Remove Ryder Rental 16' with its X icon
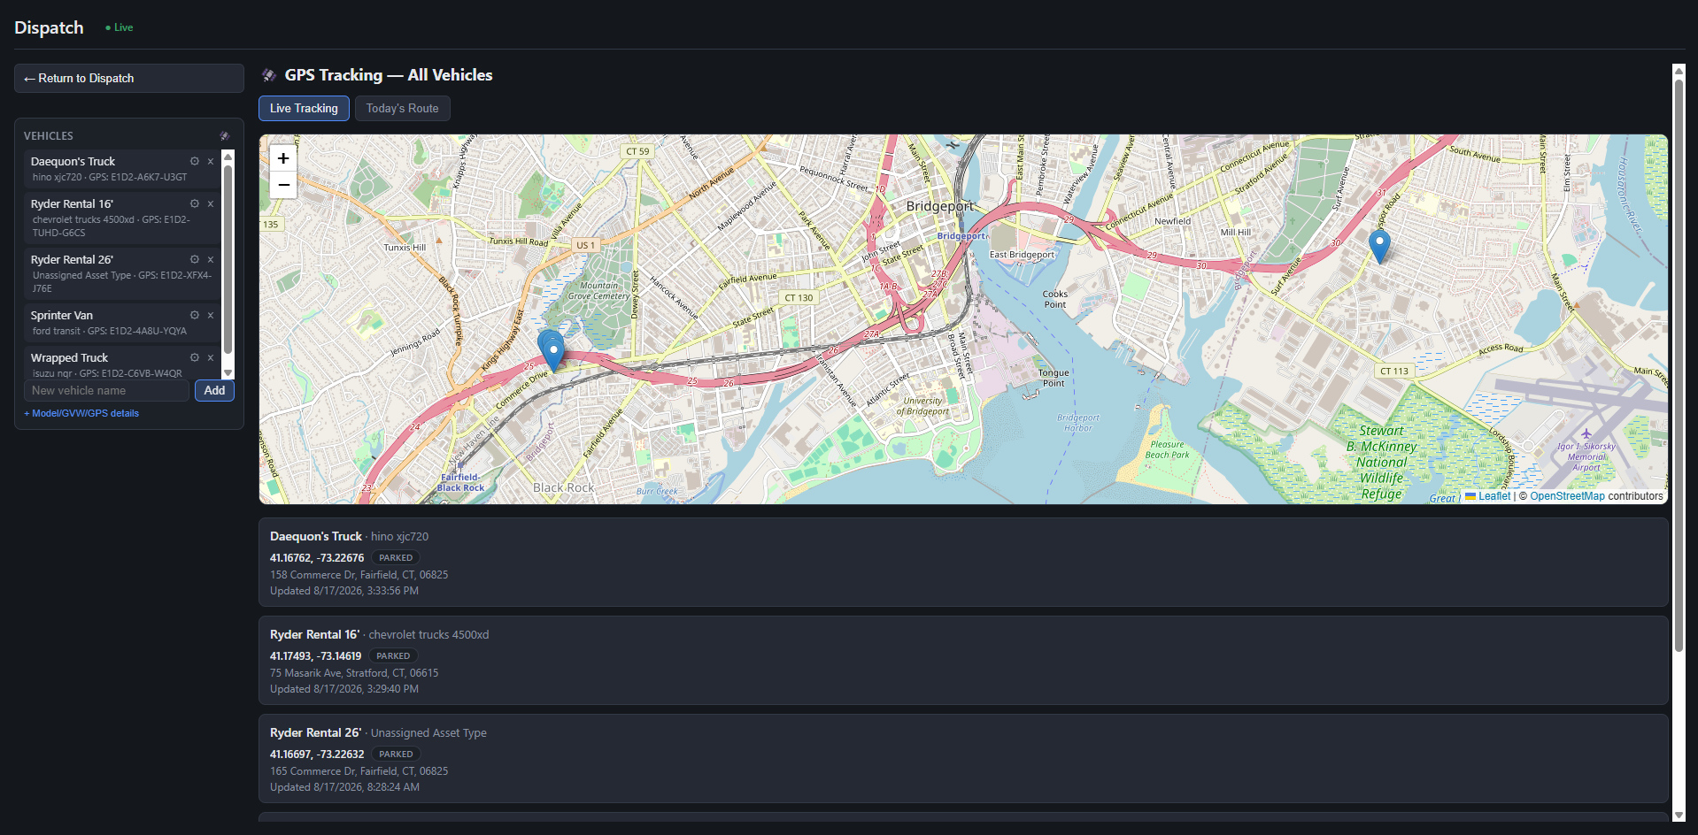The image size is (1698, 835). click(211, 203)
